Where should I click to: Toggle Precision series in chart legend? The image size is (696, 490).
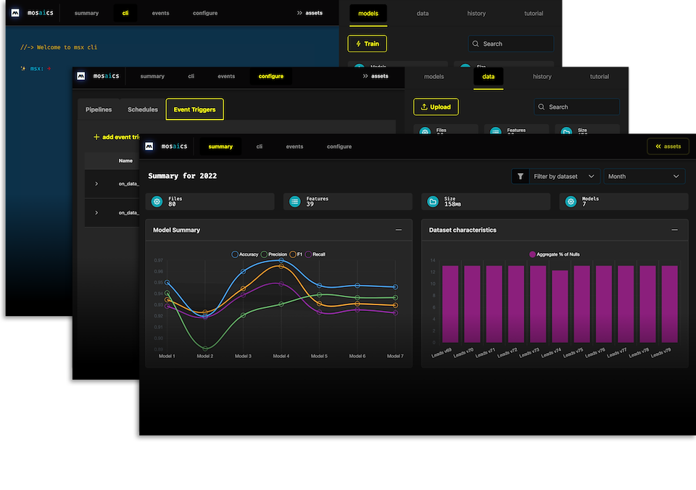[274, 254]
